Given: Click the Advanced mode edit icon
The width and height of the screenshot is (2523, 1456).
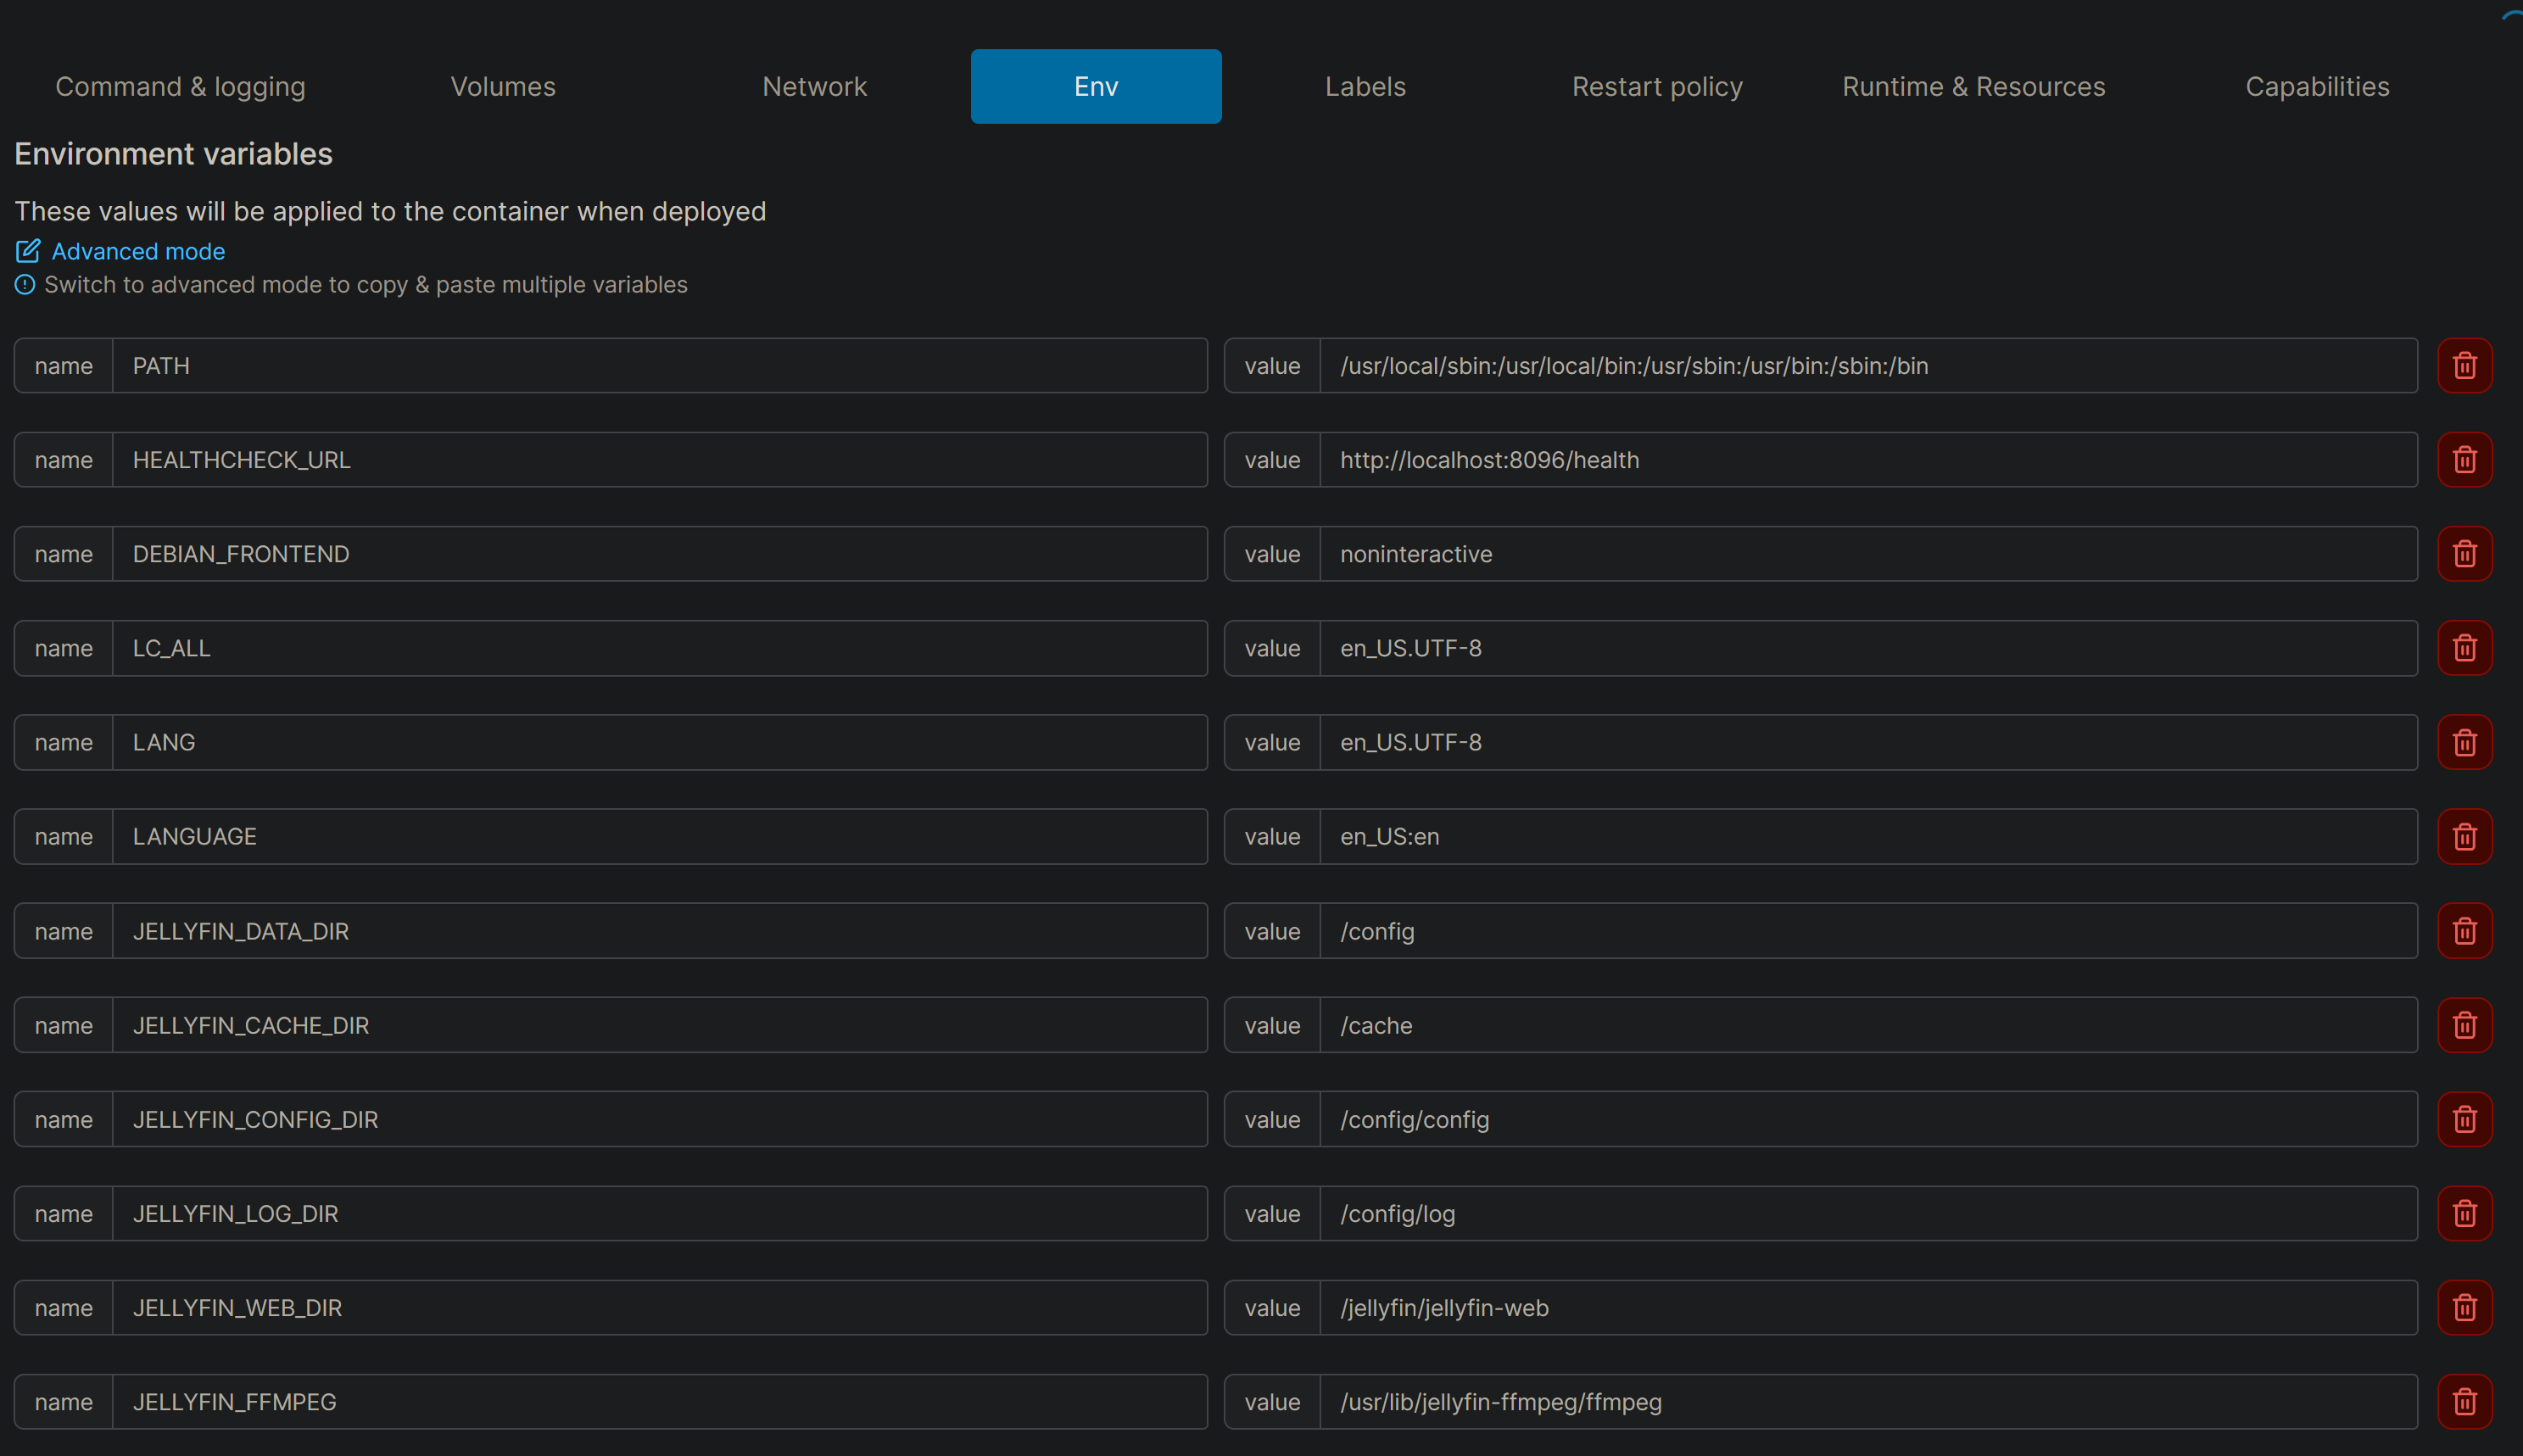Looking at the screenshot, I should 28,251.
